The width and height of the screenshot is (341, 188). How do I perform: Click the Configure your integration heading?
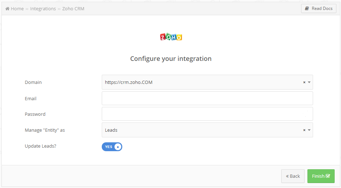coord(171,59)
